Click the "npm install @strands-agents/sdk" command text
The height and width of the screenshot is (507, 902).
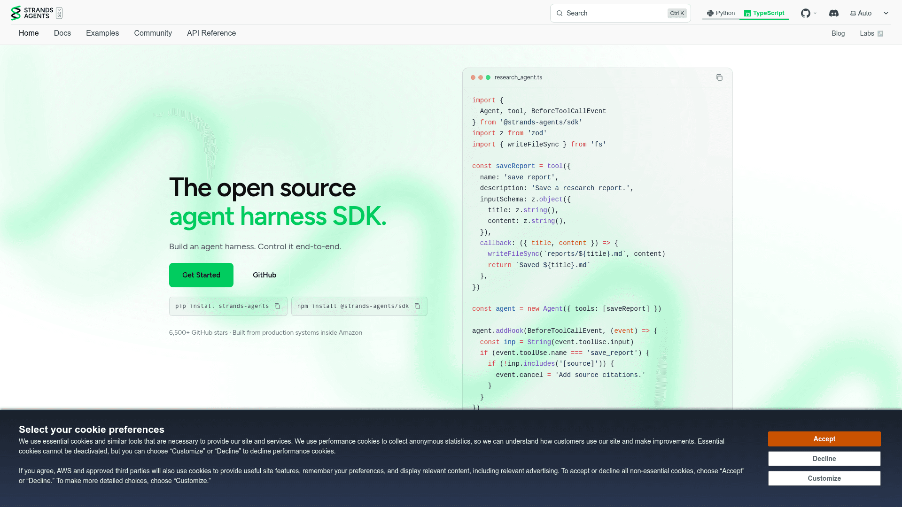pyautogui.click(x=353, y=306)
